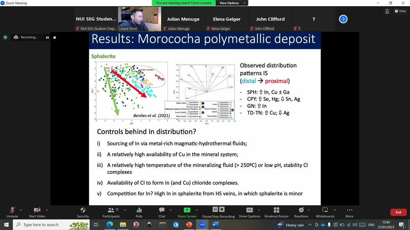Open File Explorer from the taskbar
The width and height of the screenshot is (410, 230).
123,225
